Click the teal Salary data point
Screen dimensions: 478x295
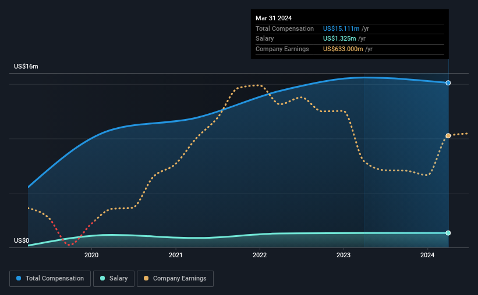pyautogui.click(x=448, y=233)
